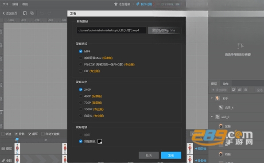The width and height of the screenshot is (264, 163).
Task: Open the 文件 menu
Action: (5, 4)
